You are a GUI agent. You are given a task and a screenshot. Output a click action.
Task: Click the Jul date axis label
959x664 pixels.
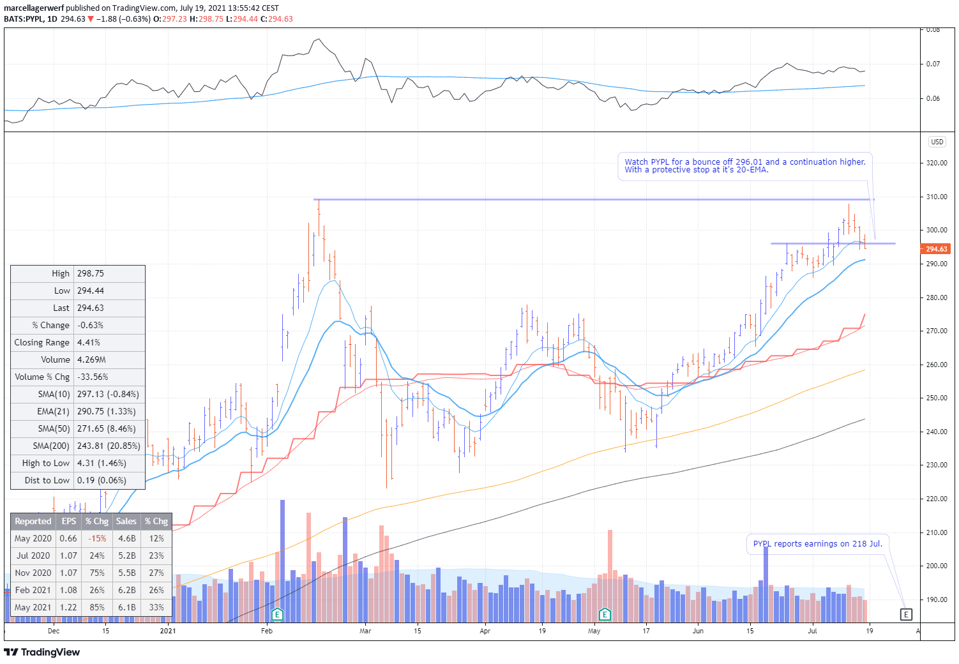coord(812,631)
